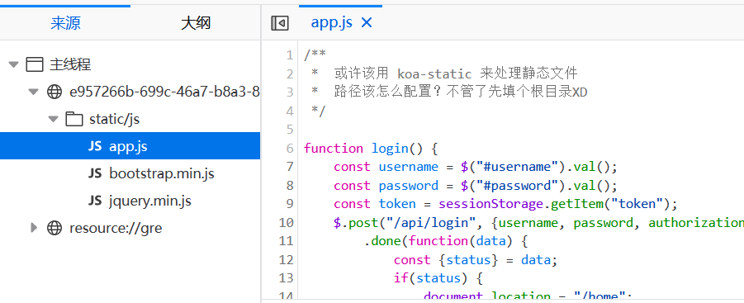The height and width of the screenshot is (303, 744).
Task: Click the JS icon beside bootstrap.min.js
Action: (x=95, y=173)
